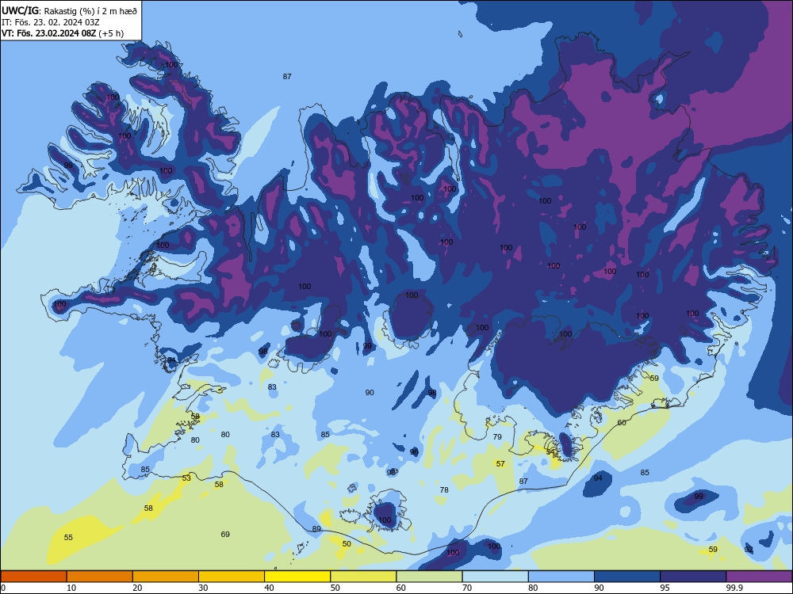Click the map humidity value 96

[x=414, y=451]
